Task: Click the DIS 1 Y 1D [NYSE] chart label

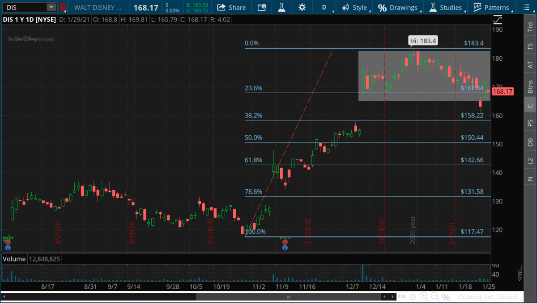Action: (x=29, y=19)
